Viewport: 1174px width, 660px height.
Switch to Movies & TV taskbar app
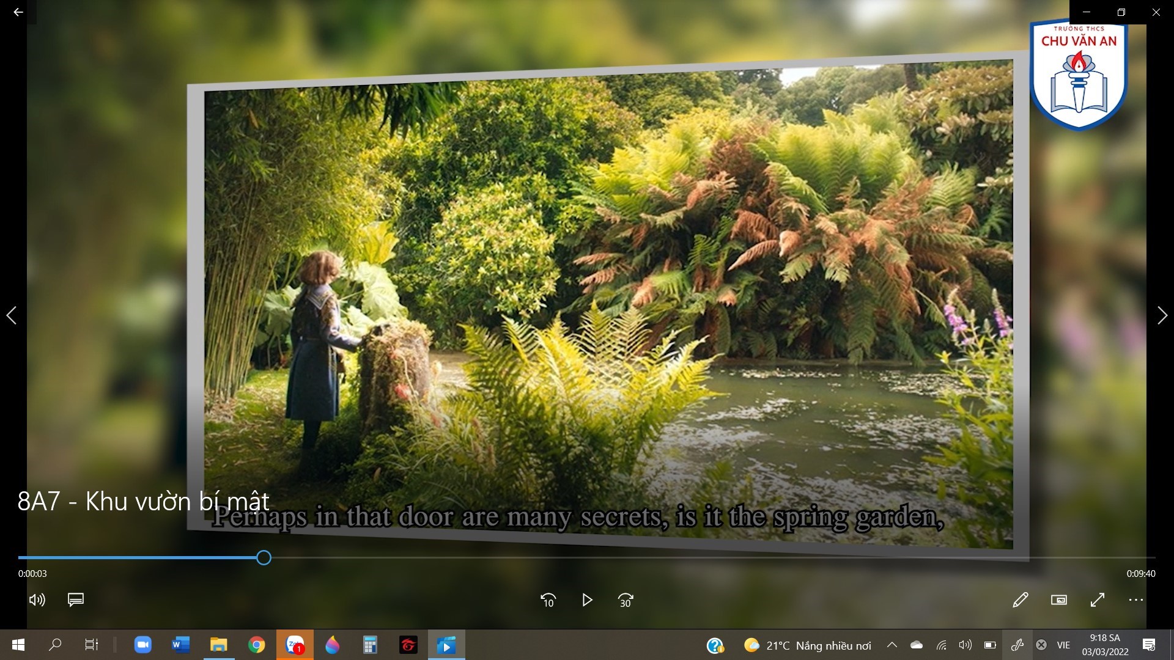(x=446, y=645)
